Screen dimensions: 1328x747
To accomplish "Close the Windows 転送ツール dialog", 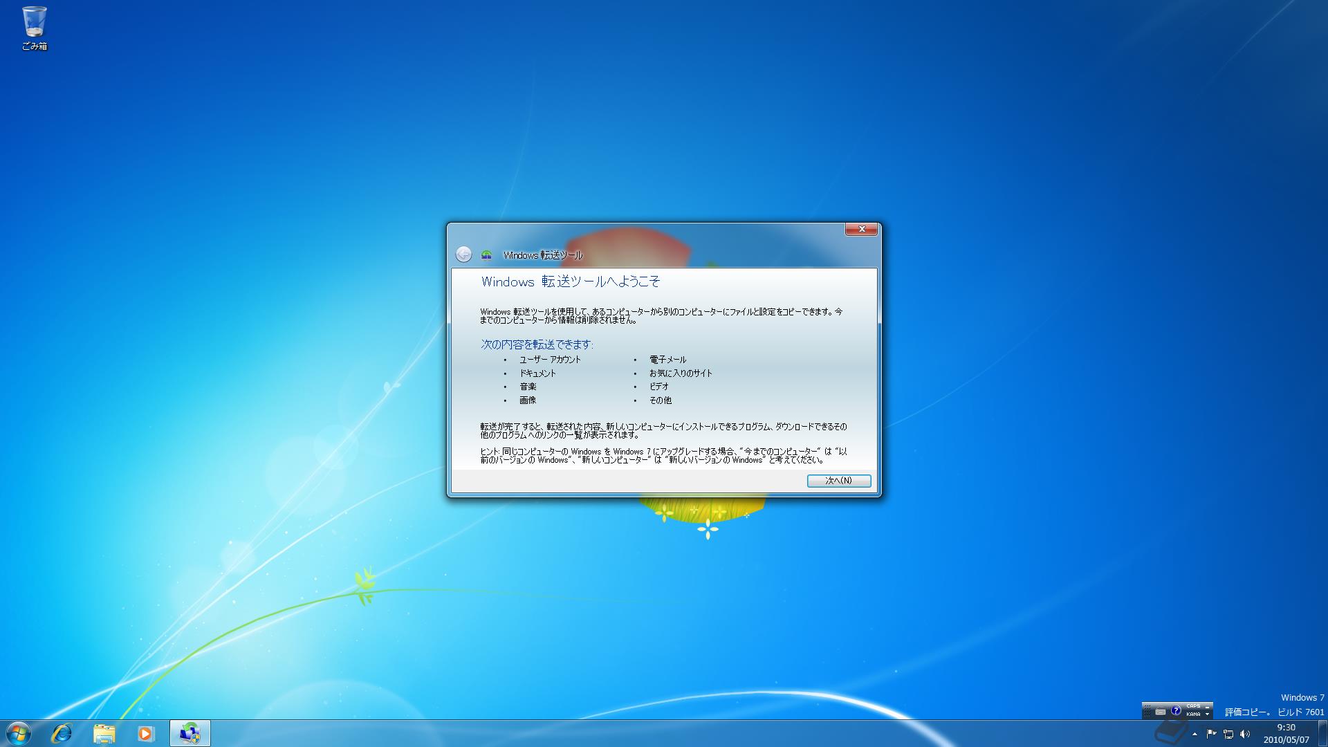I will [862, 229].
